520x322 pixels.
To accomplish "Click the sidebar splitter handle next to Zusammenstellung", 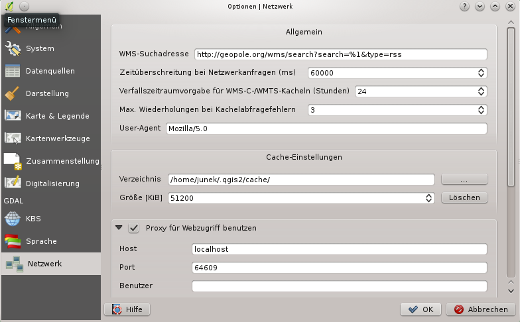I will pos(102,168).
